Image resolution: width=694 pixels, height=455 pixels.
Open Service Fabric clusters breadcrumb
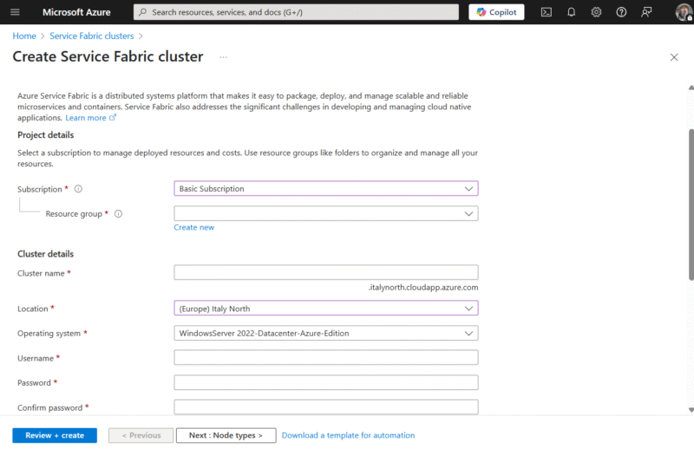click(x=92, y=36)
